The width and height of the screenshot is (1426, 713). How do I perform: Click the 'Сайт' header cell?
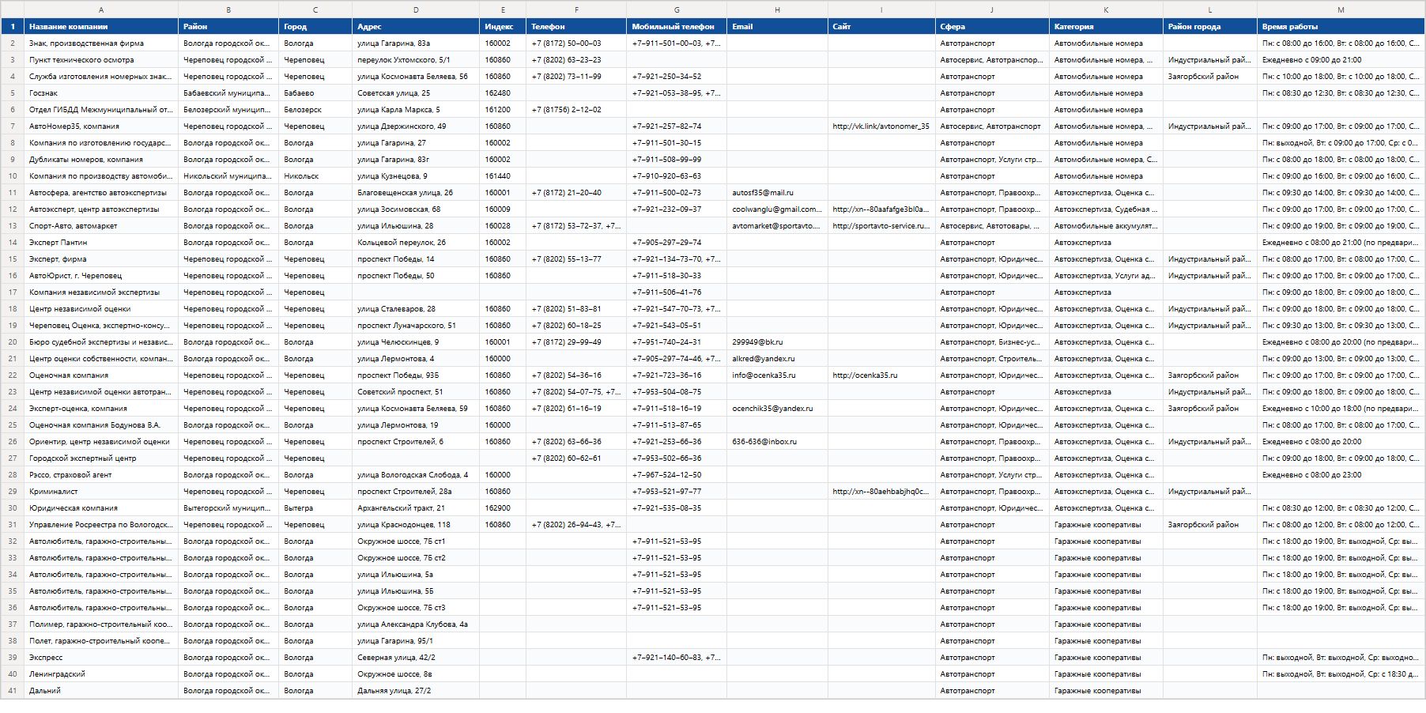[881, 27]
